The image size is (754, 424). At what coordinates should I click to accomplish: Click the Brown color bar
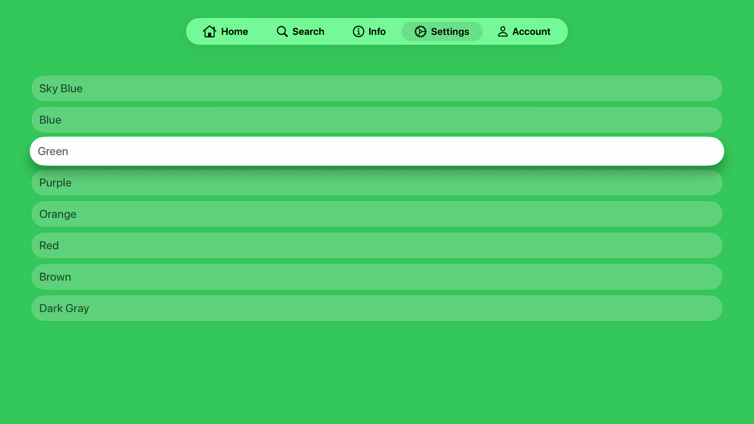tap(377, 277)
